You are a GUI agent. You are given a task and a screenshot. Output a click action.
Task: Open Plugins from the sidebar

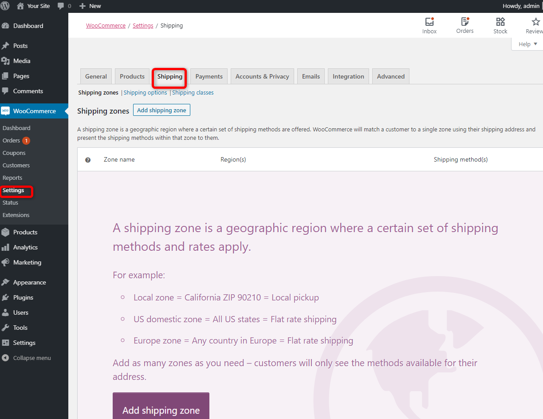pos(23,297)
